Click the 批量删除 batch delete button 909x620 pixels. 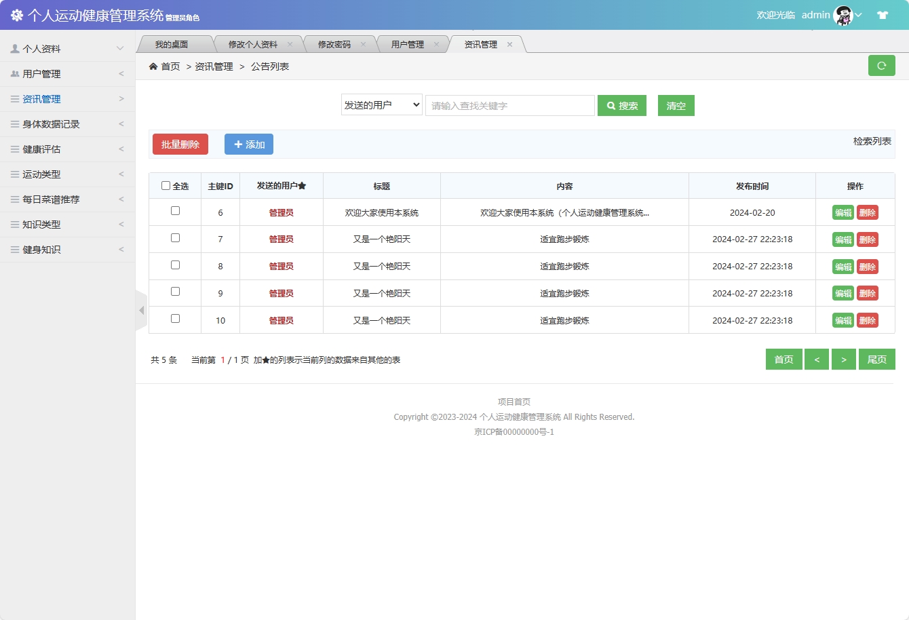pos(180,144)
